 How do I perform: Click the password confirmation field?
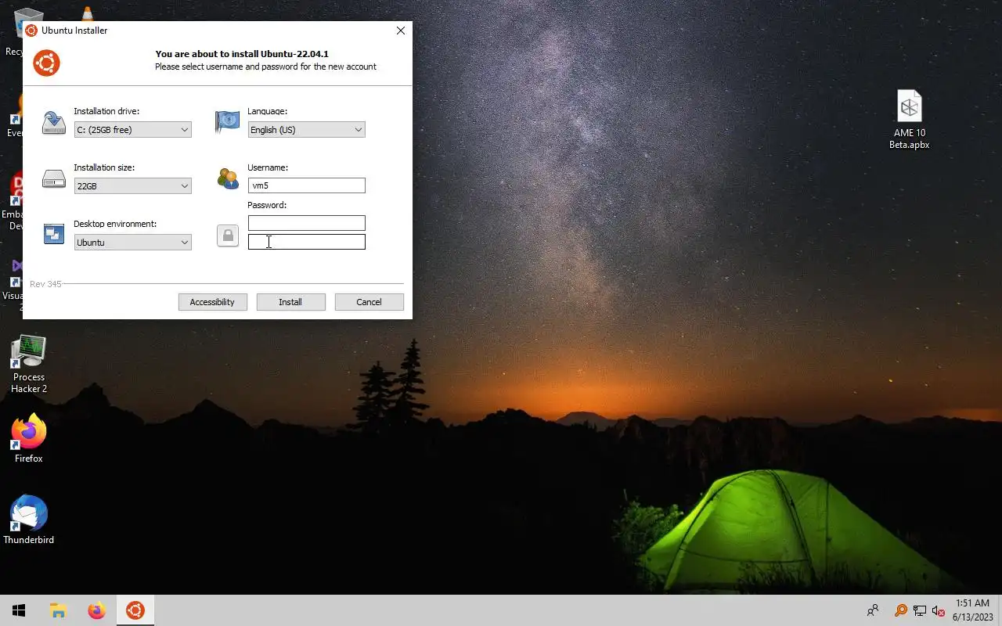click(306, 242)
